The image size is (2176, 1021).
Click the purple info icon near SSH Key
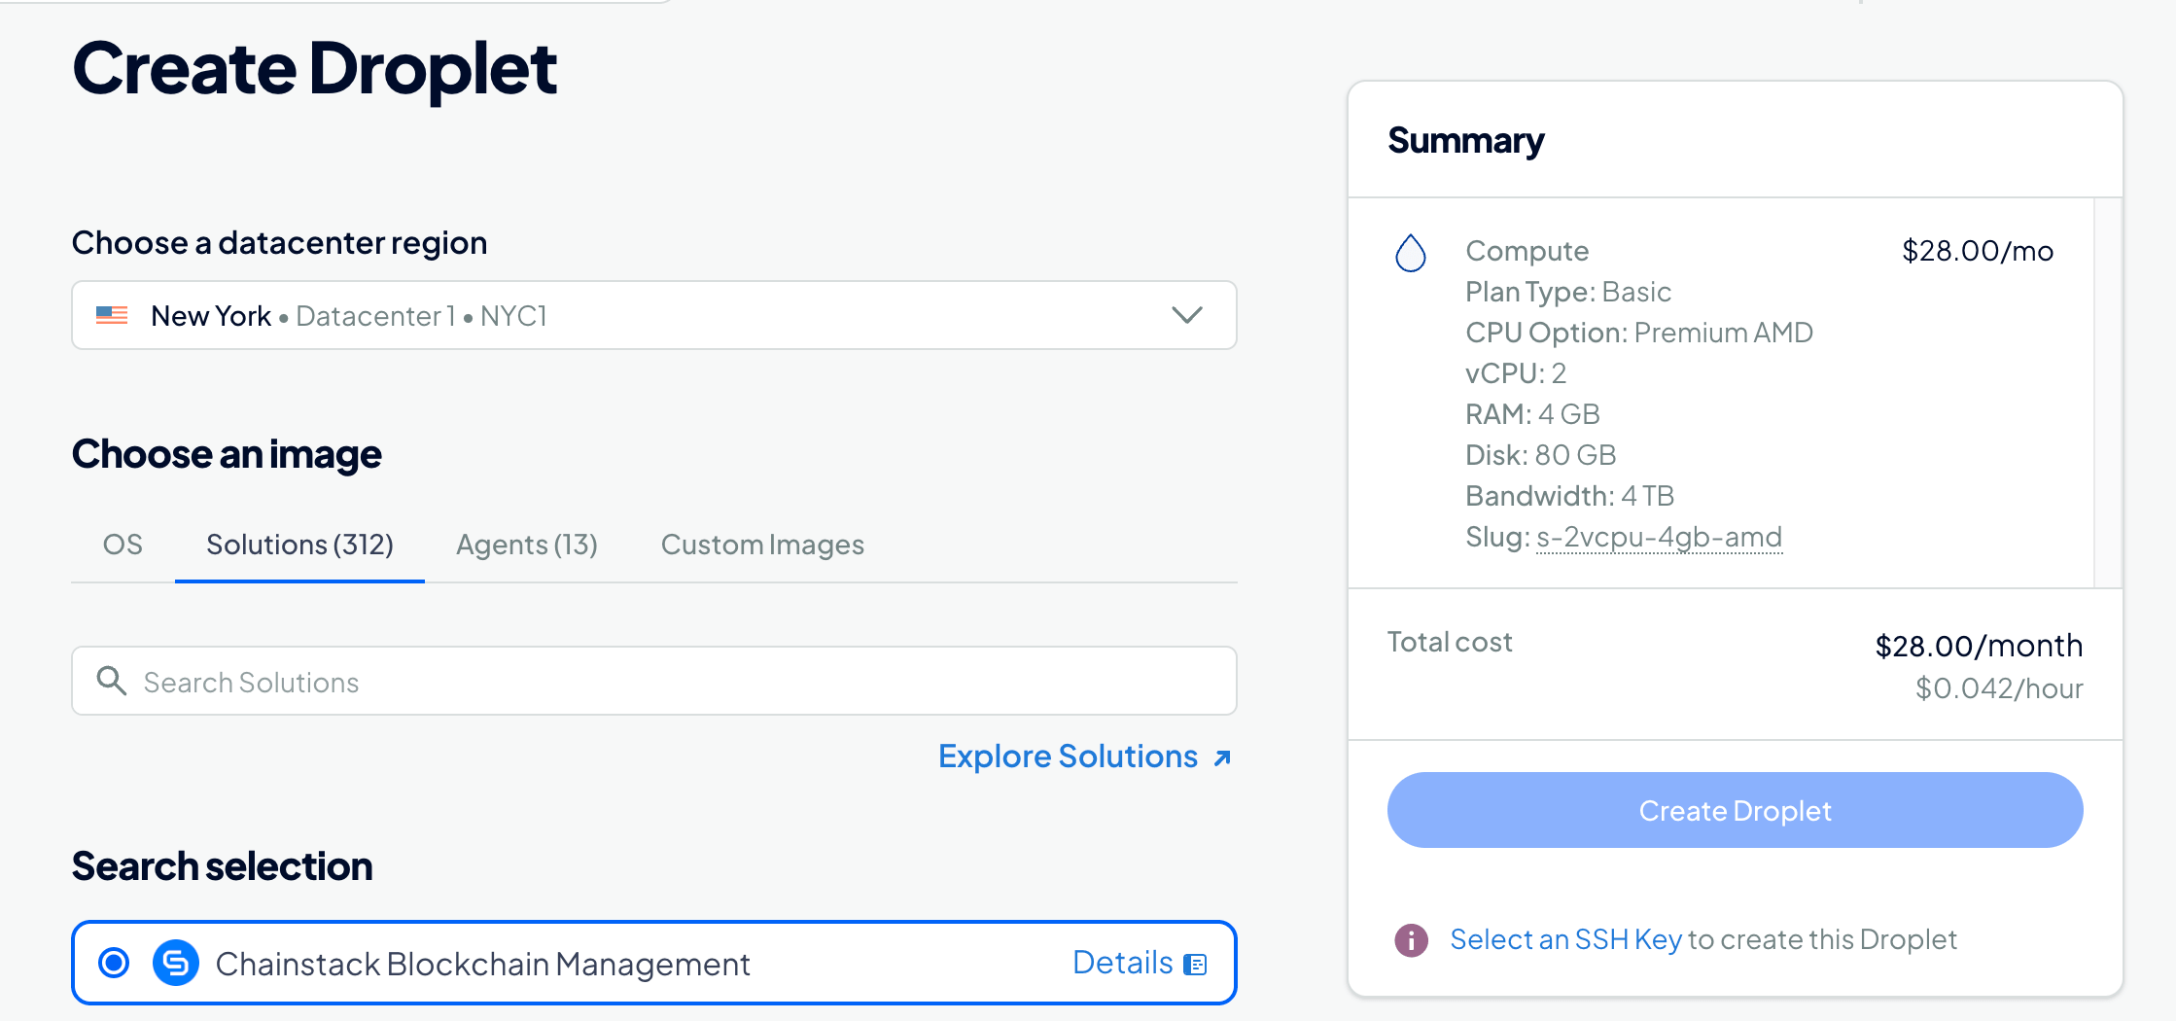[x=1411, y=940]
